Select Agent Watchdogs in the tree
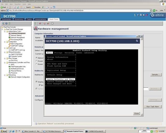Screen dimensions: 166x133 [17, 54]
